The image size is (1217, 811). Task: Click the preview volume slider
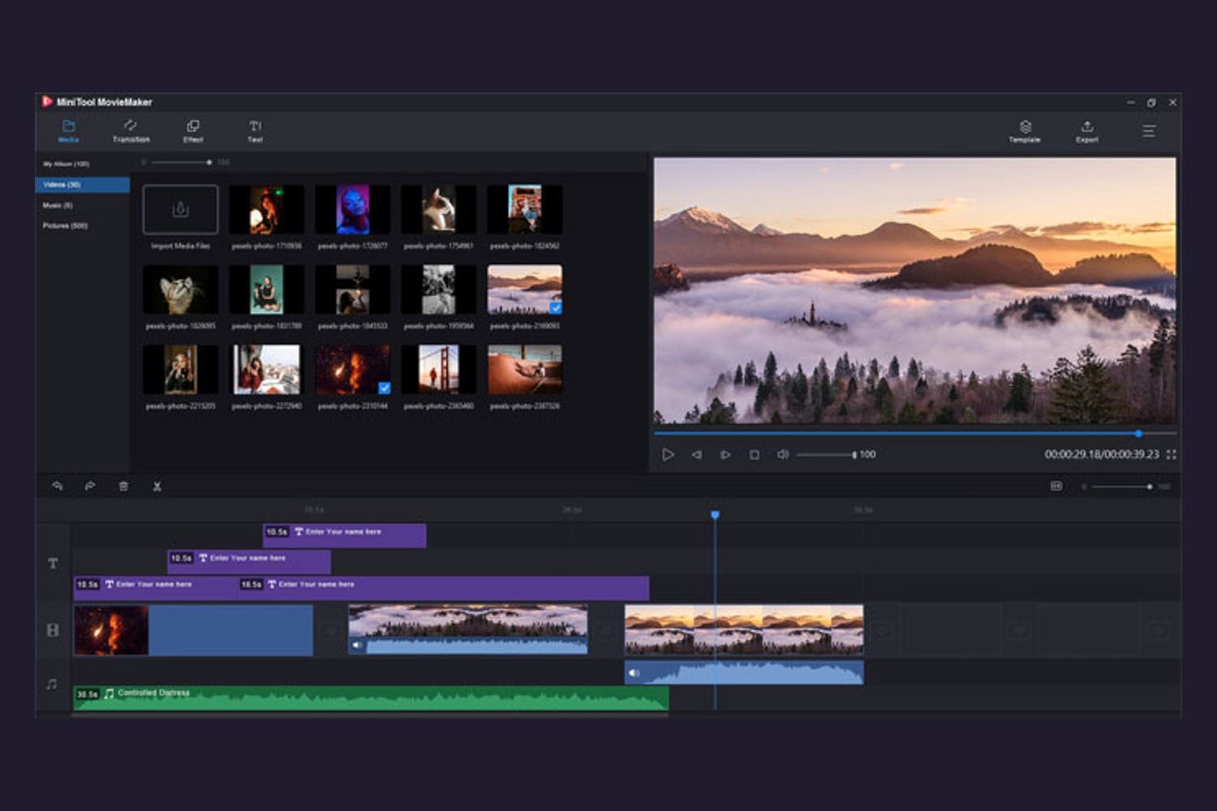pyautogui.click(x=825, y=455)
